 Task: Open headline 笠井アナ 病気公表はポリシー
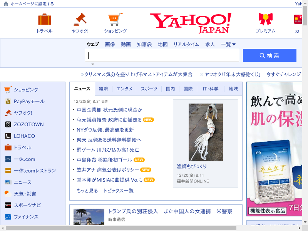[x=108, y=170]
